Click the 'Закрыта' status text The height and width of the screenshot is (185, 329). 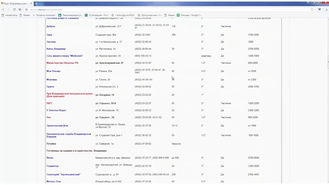[176, 144]
